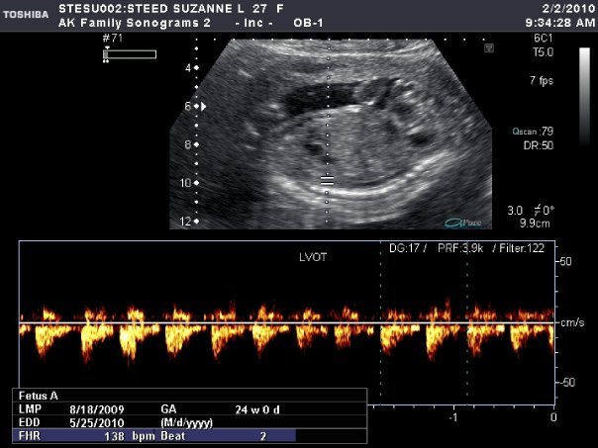598x448 pixels.
Task: Click the date 2/2/2010
Action: click(568, 8)
